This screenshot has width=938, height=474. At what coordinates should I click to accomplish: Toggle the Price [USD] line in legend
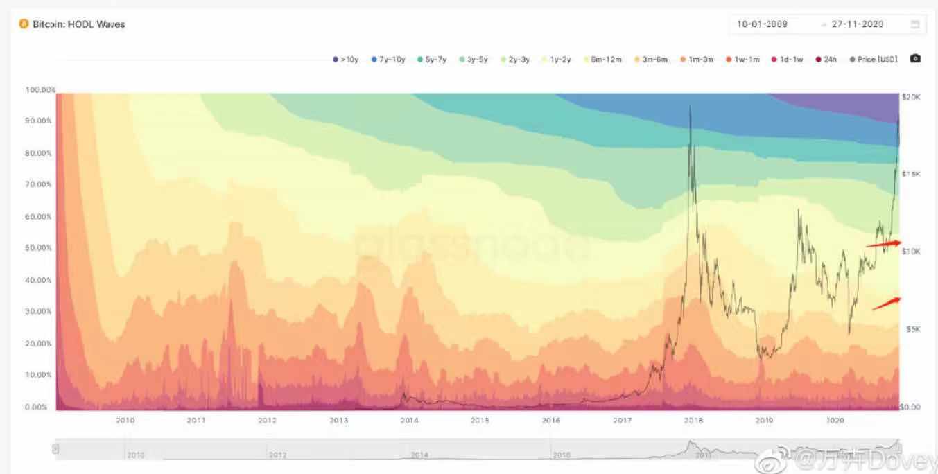point(873,60)
